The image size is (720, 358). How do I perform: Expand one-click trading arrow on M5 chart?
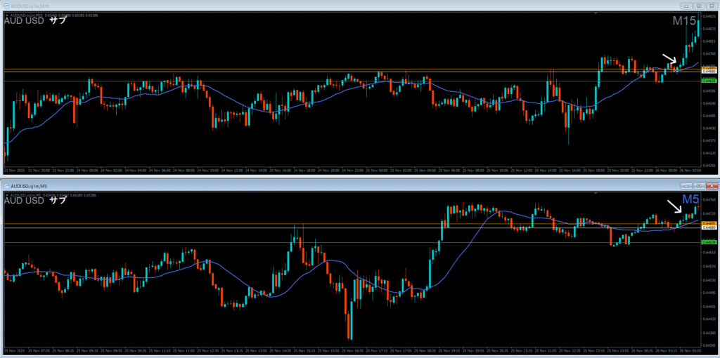pos(6,194)
